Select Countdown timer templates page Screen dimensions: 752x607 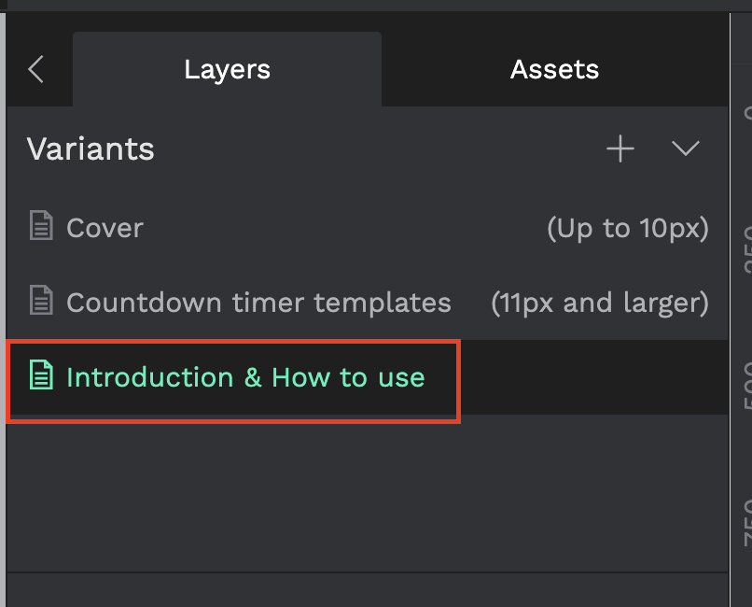(368, 303)
